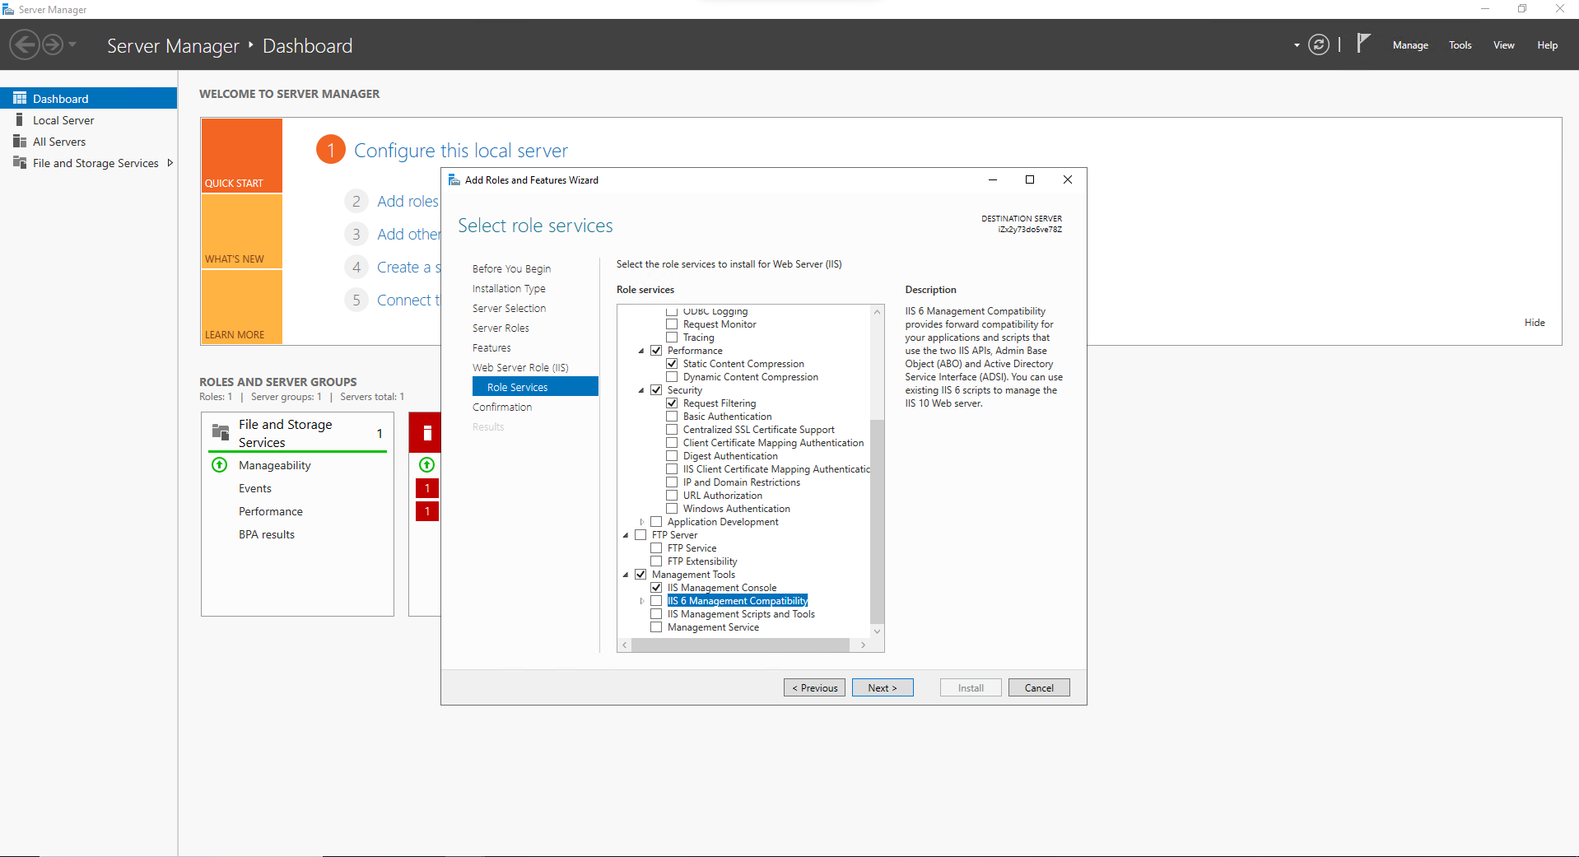The image size is (1579, 857).
Task: Open the notifications flag icon
Action: coord(1363,43)
